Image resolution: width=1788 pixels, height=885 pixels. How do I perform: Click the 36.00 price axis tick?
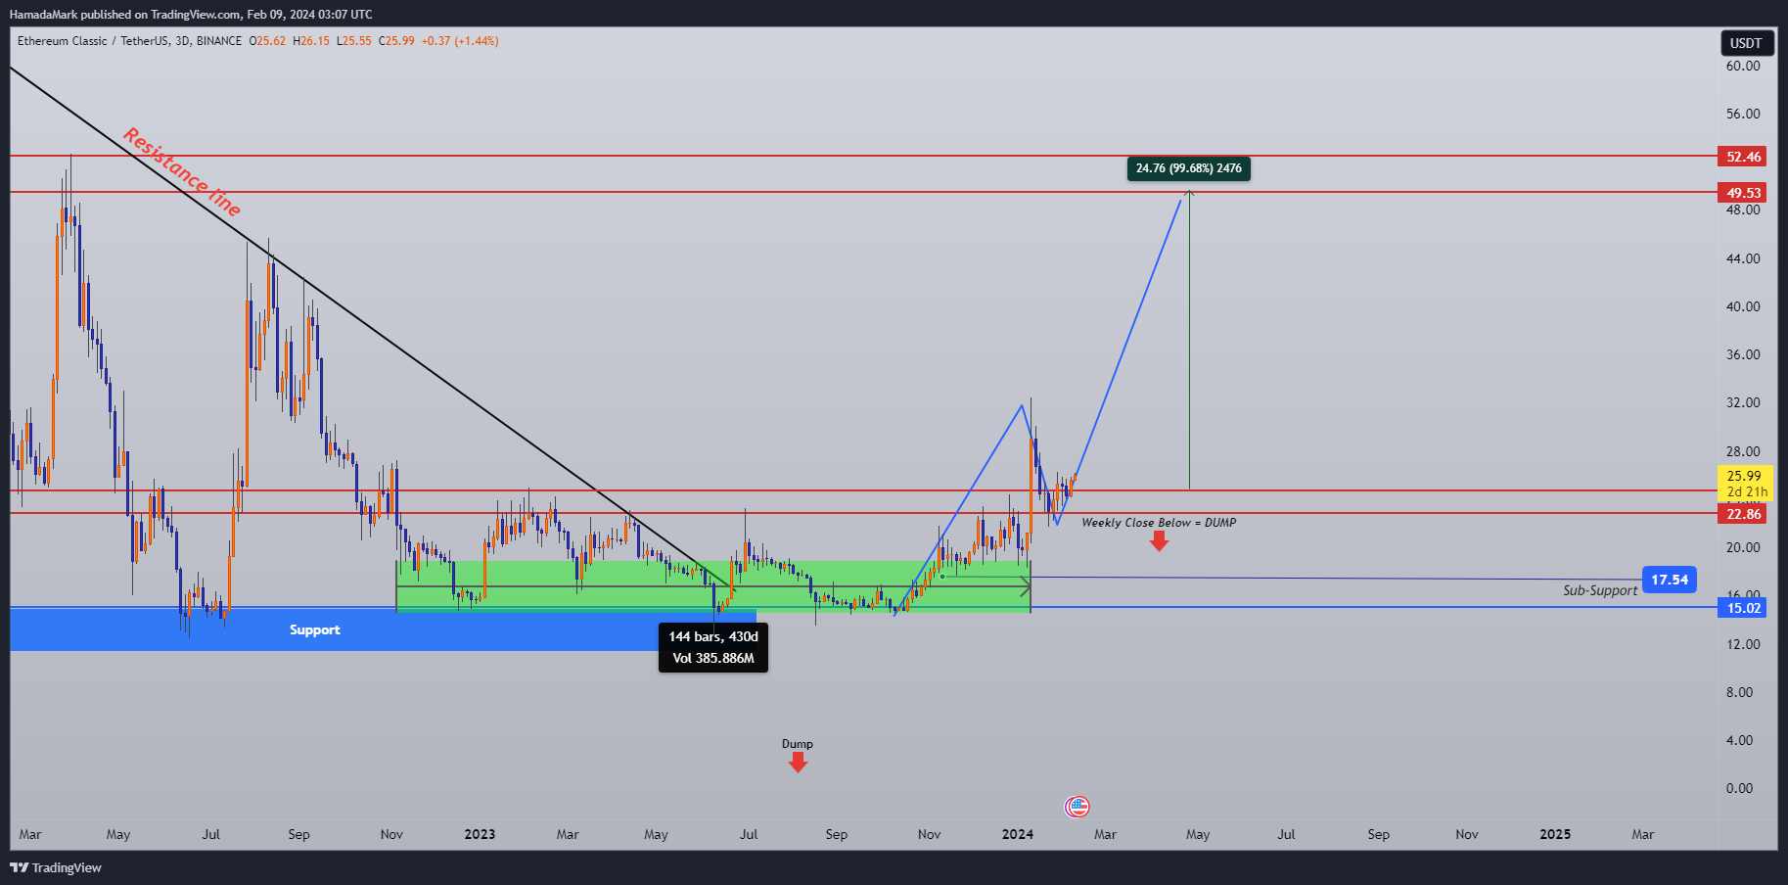click(x=1743, y=354)
